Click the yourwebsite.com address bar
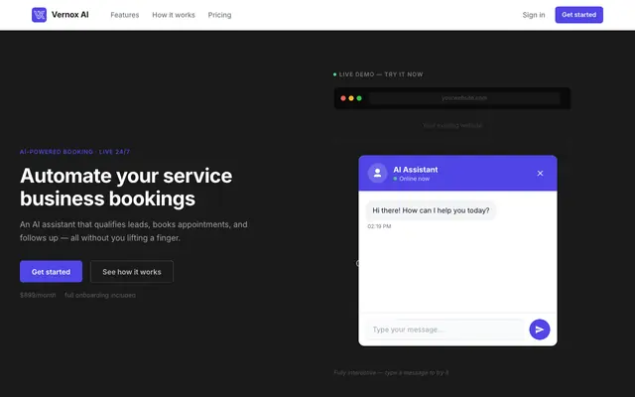Image resolution: width=635 pixels, height=397 pixels. 464,98
